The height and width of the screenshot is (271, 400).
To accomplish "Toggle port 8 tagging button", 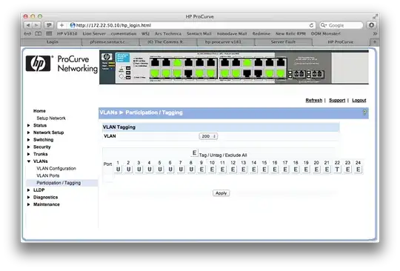I will tap(191, 170).
